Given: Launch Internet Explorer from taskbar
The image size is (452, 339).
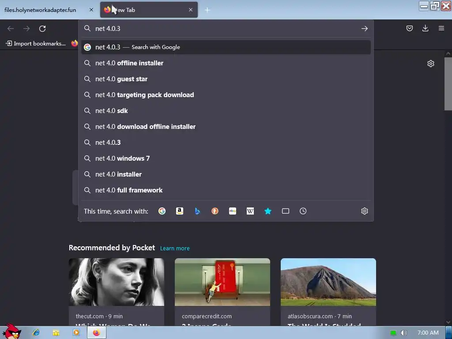Looking at the screenshot, I should coord(36,333).
